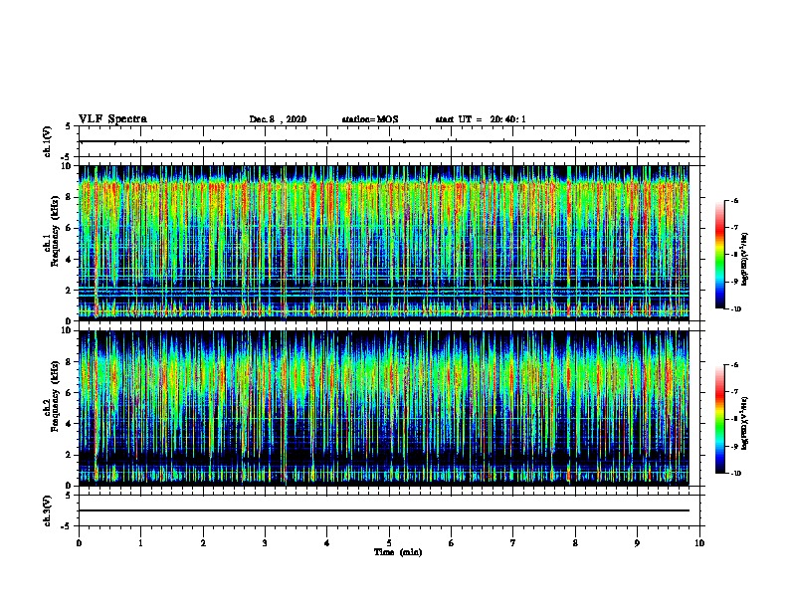Click the "station=MOS" header text

coord(370,119)
